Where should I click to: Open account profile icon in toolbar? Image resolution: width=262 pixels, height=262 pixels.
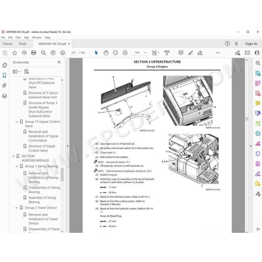(x=257, y=53)
